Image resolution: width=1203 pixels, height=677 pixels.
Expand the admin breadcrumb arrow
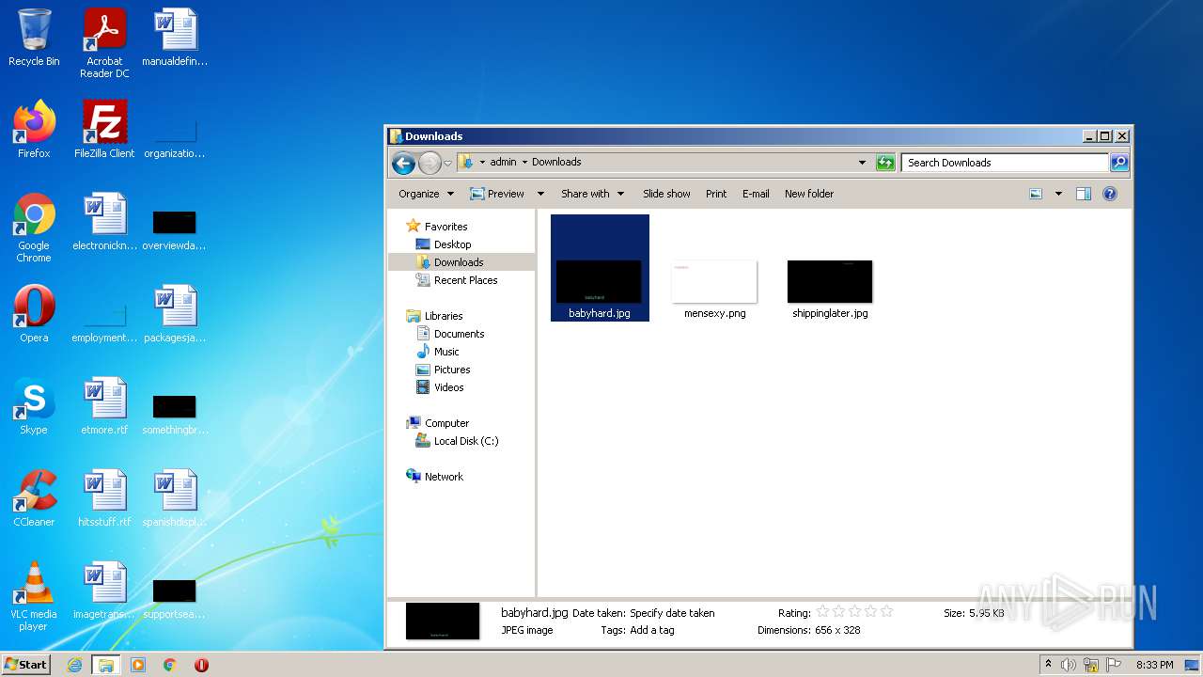(524, 162)
